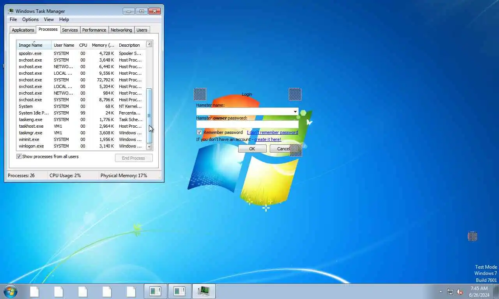Viewport: 499px width, 299px height.
Task: Expand the Hamster name dropdown arrow
Action: pos(295,112)
